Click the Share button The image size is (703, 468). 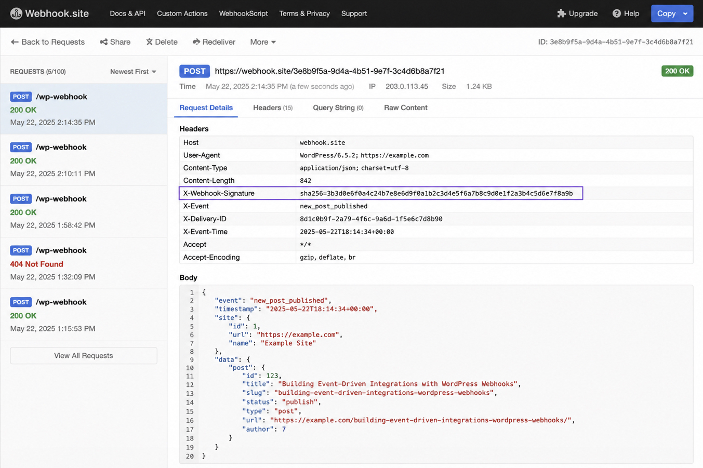[115, 42]
